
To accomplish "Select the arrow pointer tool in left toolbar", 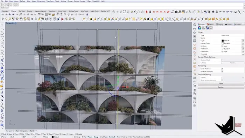I will click(2, 25).
